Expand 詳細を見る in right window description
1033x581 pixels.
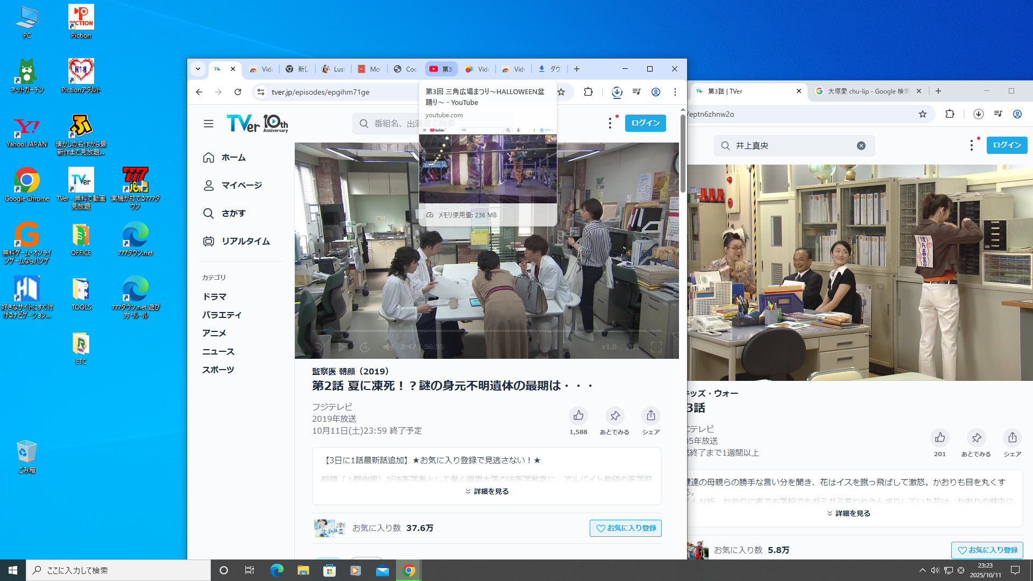pos(848,513)
